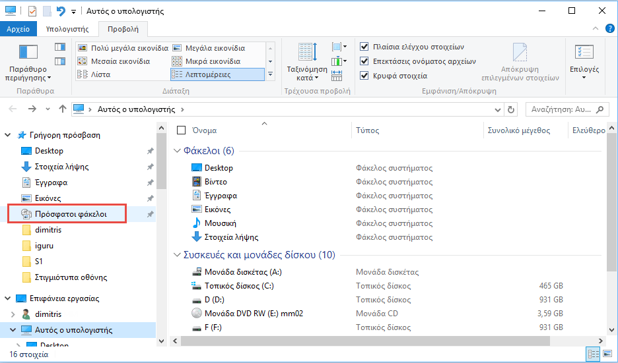The image size is (618, 363).
Task: Click the search magnifier icon
Action: pyautogui.click(x=600, y=110)
